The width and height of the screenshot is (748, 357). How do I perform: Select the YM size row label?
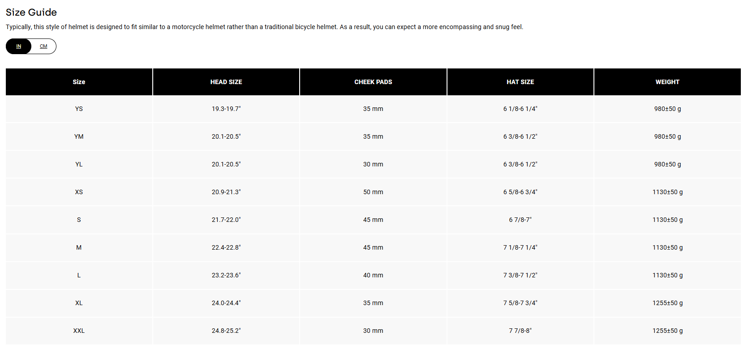pos(79,136)
